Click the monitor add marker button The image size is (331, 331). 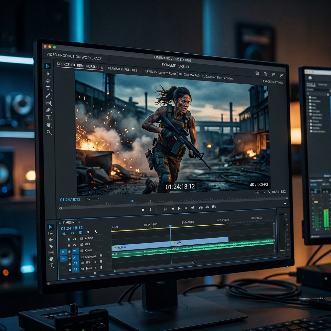point(143,210)
